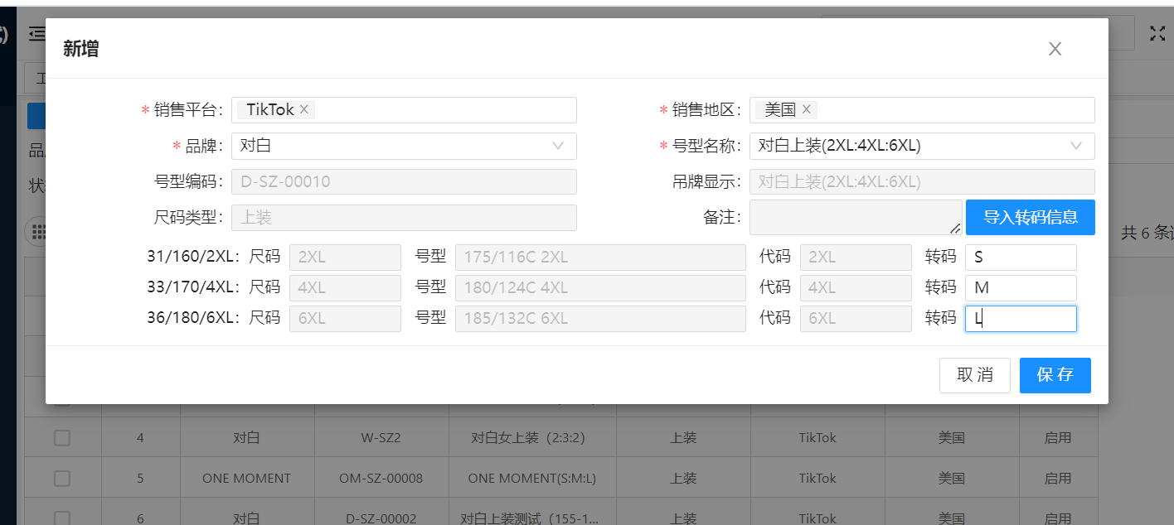Remove the TikTok tag from 销售平台
Viewport: 1174px width, 525px height.
(304, 109)
